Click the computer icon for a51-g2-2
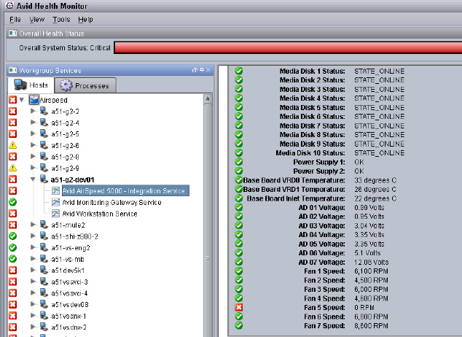 [44, 111]
